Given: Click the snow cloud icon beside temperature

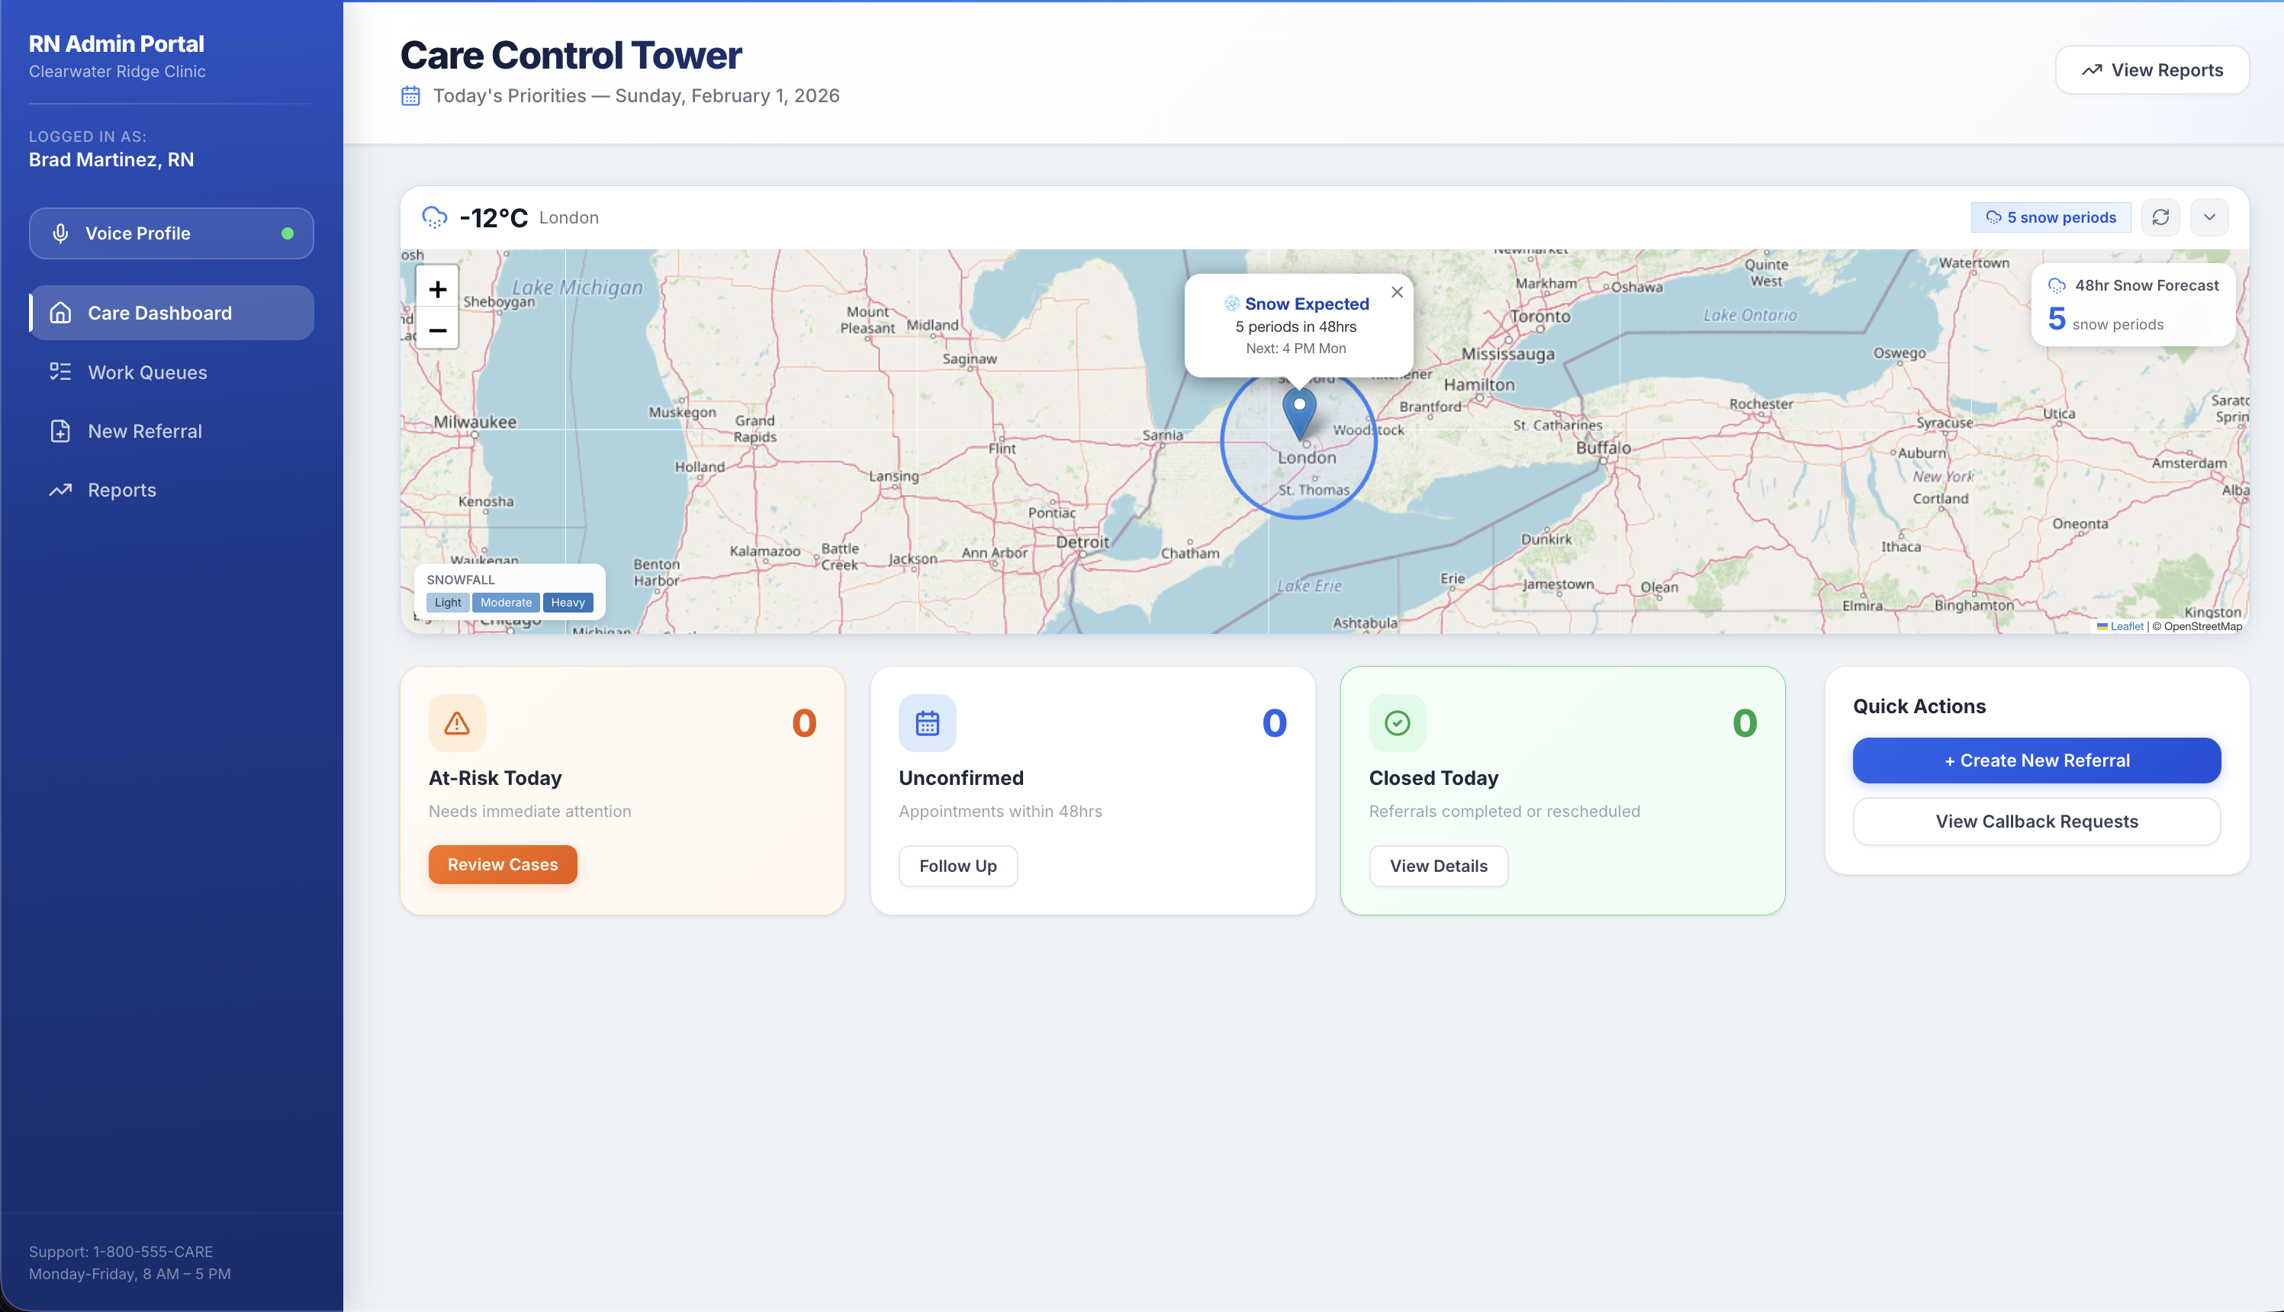Looking at the screenshot, I should coord(434,217).
